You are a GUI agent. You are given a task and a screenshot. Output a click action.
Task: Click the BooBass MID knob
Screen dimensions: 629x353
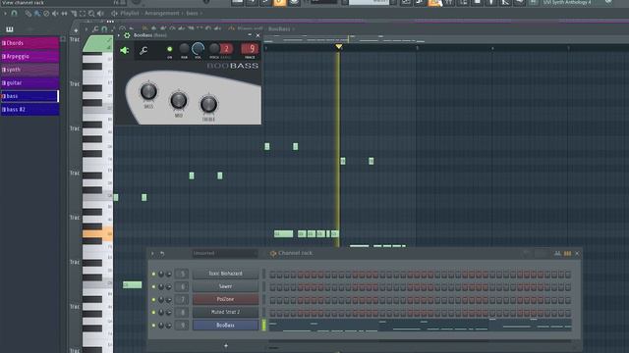click(x=179, y=100)
